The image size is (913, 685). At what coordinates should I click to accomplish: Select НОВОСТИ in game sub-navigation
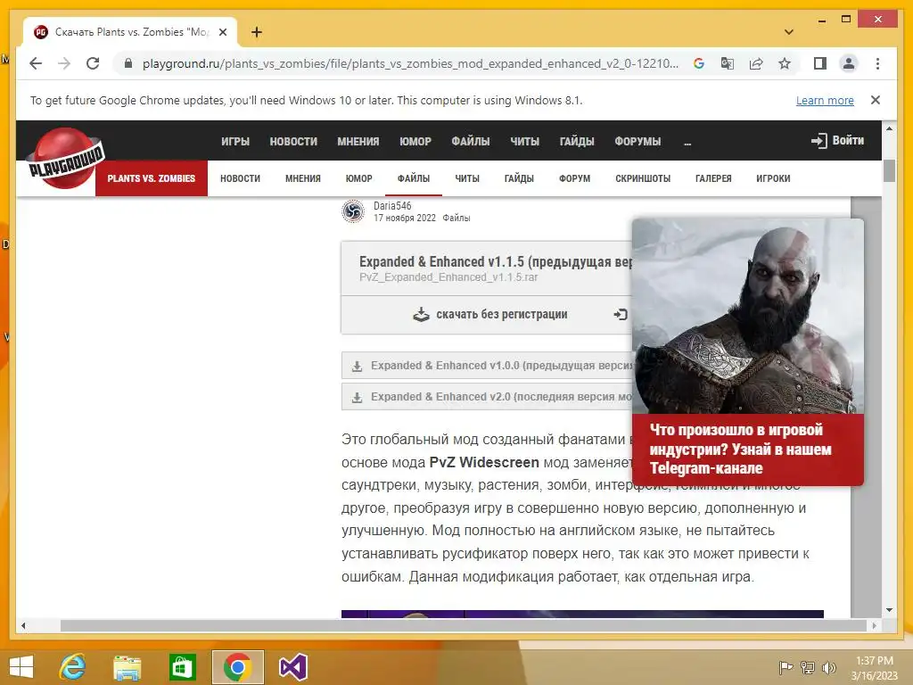click(240, 178)
